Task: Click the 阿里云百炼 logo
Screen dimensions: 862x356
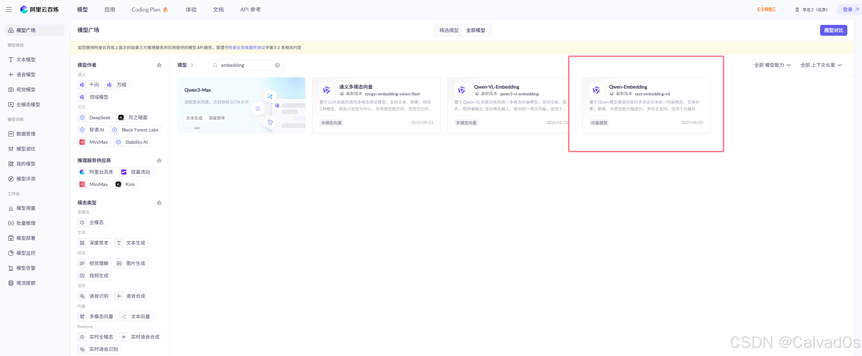Action: pos(40,10)
